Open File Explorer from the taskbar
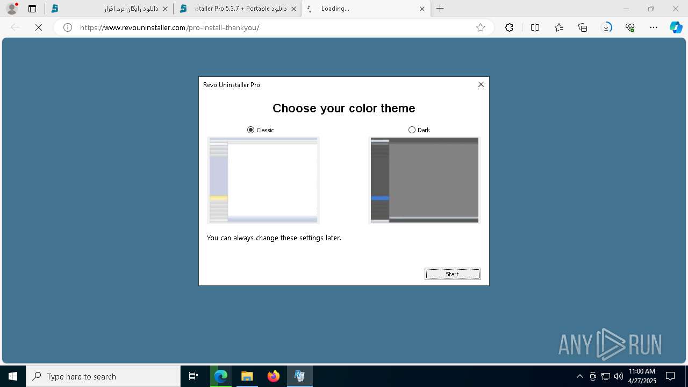688x387 pixels. [247, 376]
